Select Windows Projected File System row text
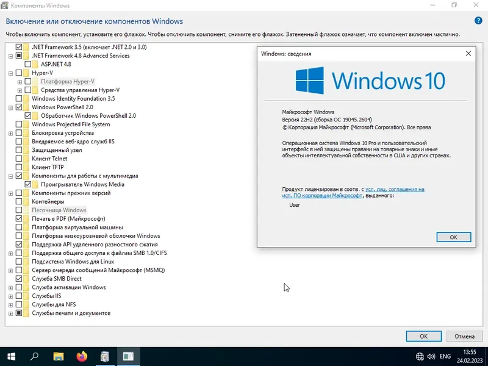 point(71,124)
